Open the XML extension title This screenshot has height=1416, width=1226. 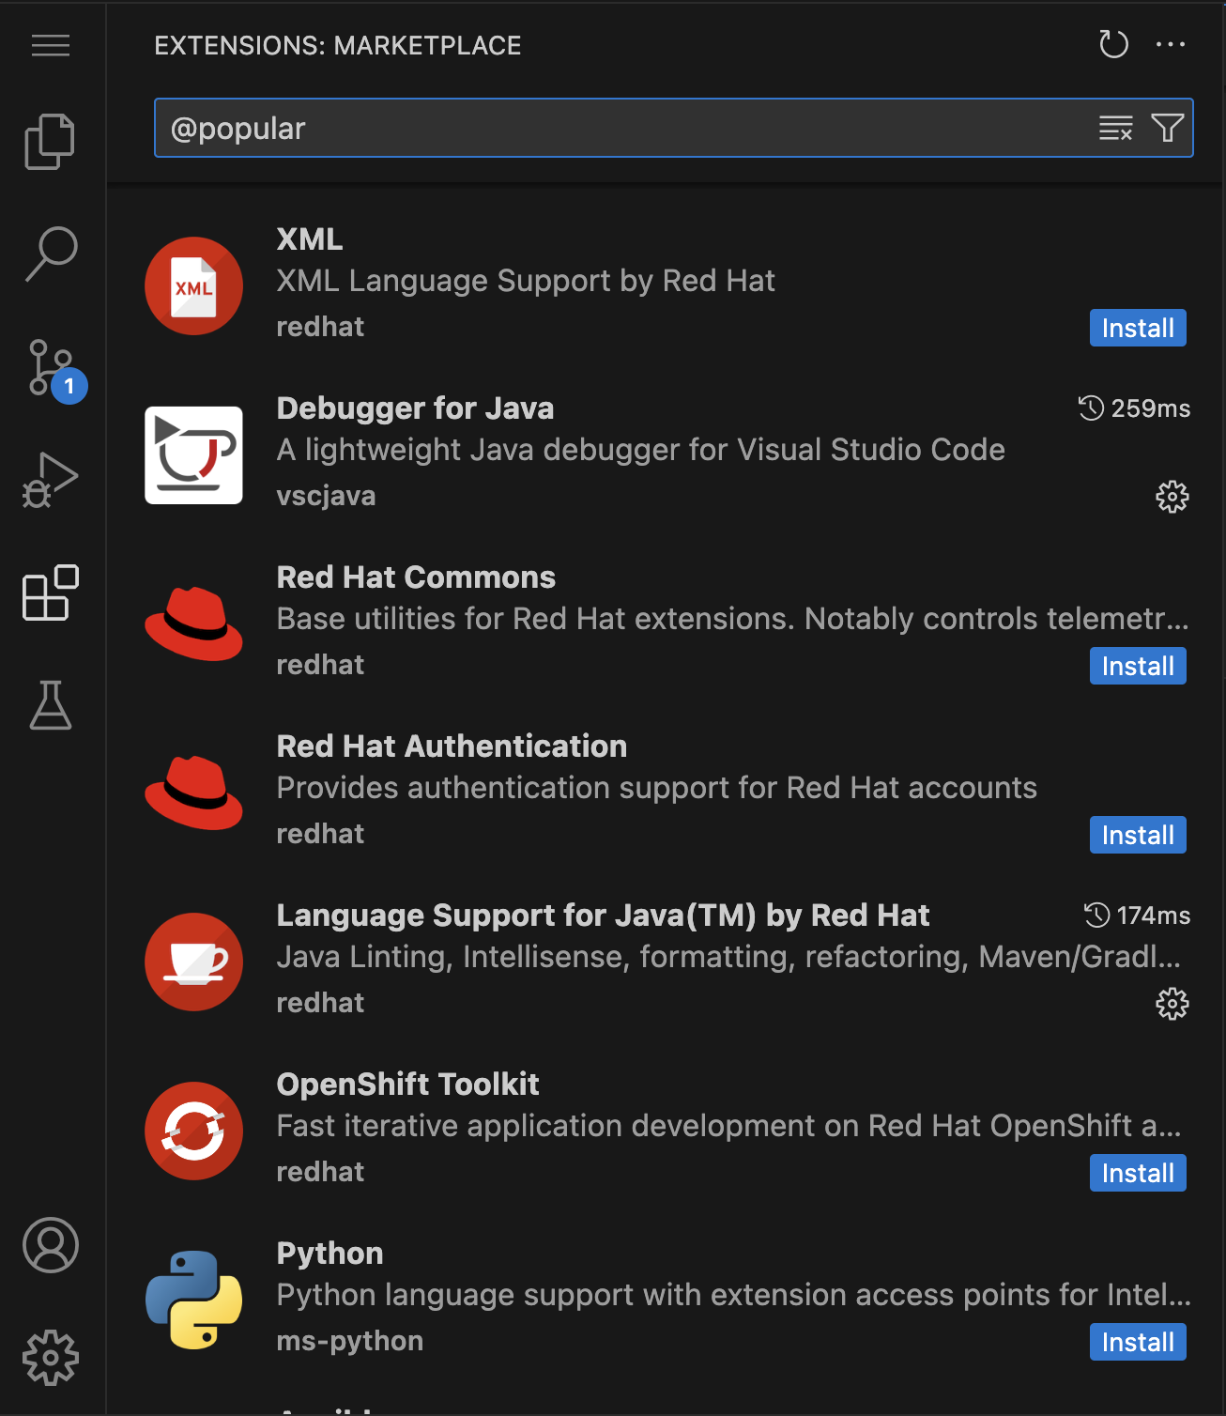pyautogui.click(x=310, y=239)
